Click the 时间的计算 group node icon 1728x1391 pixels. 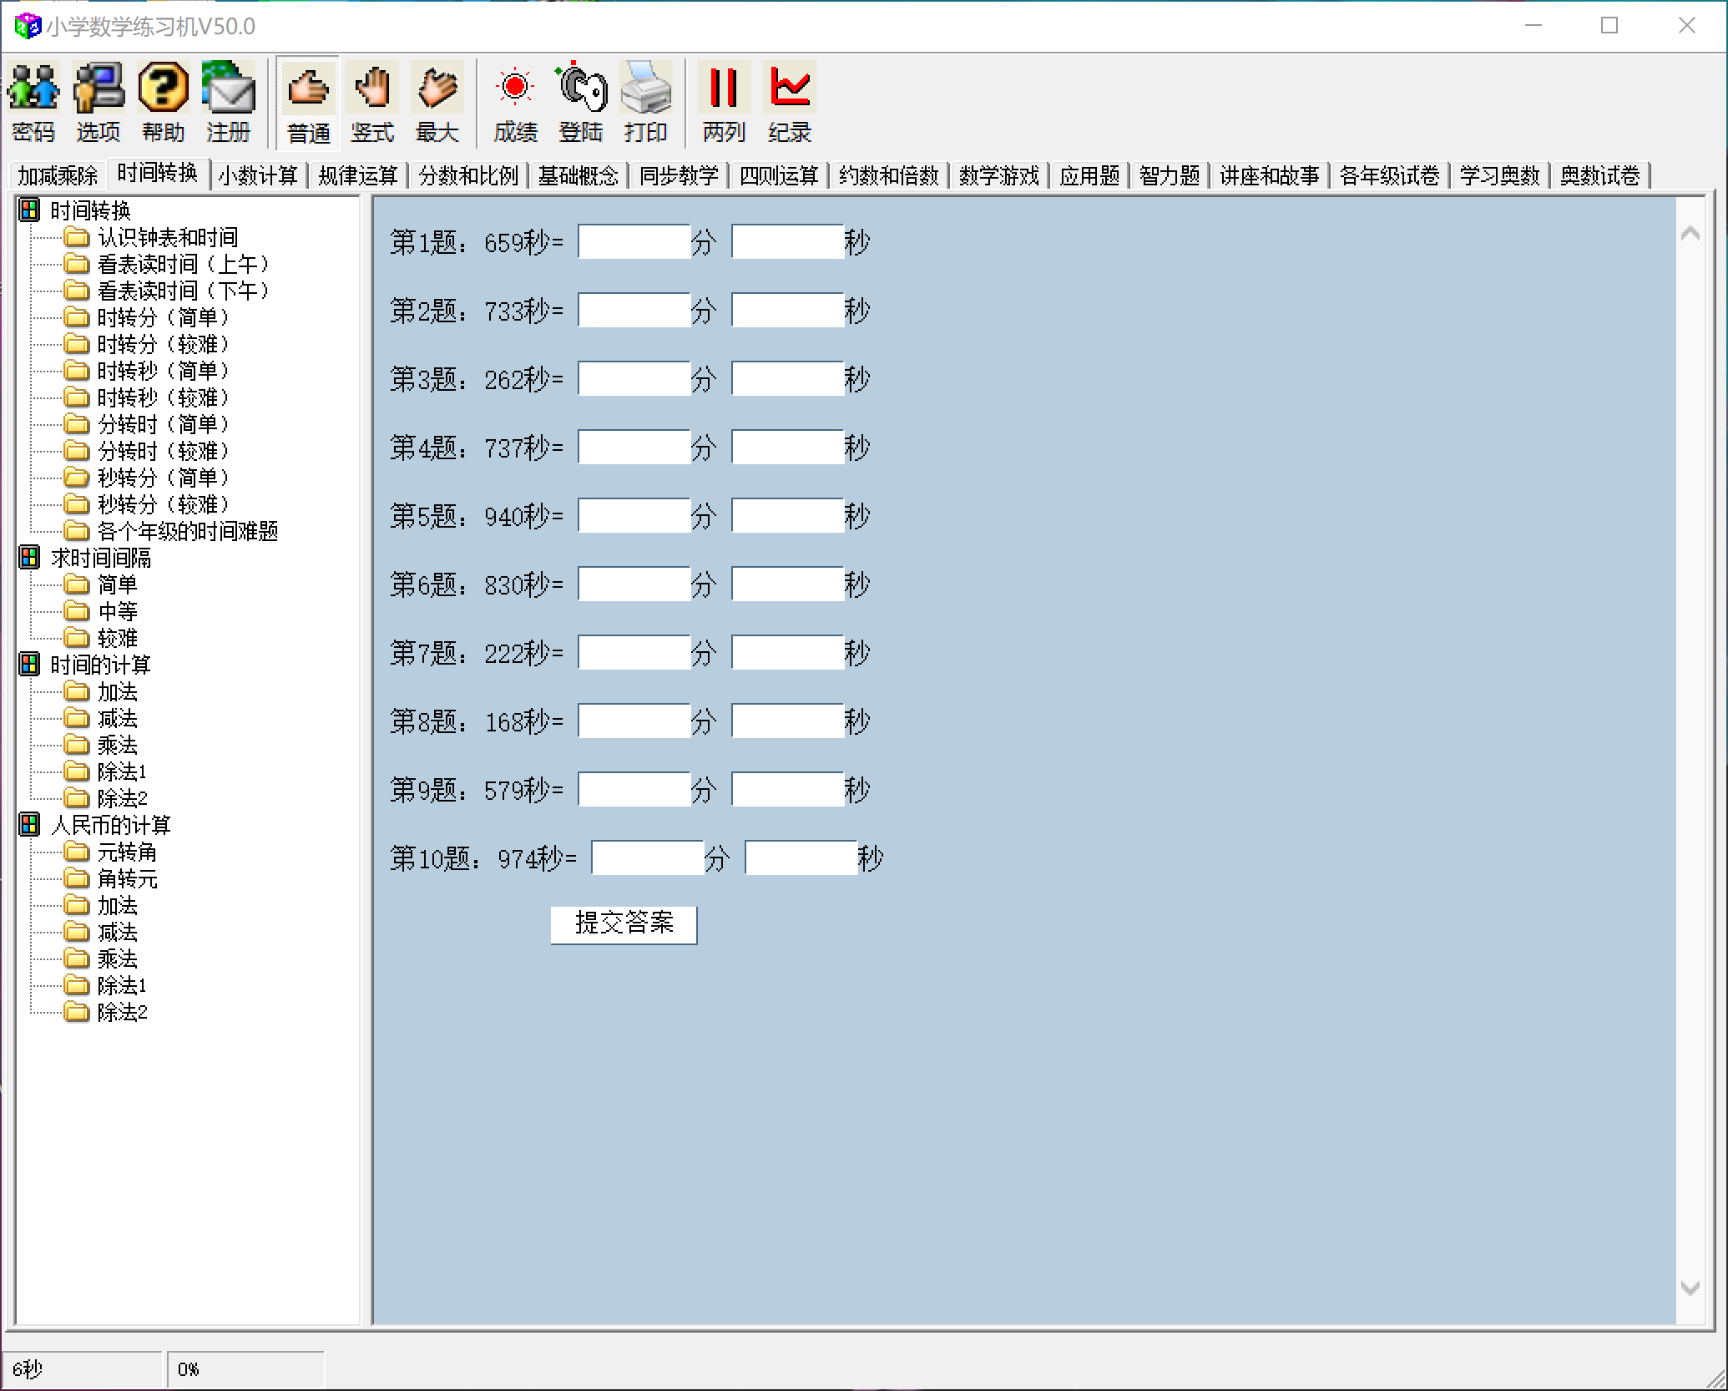pos(29,664)
